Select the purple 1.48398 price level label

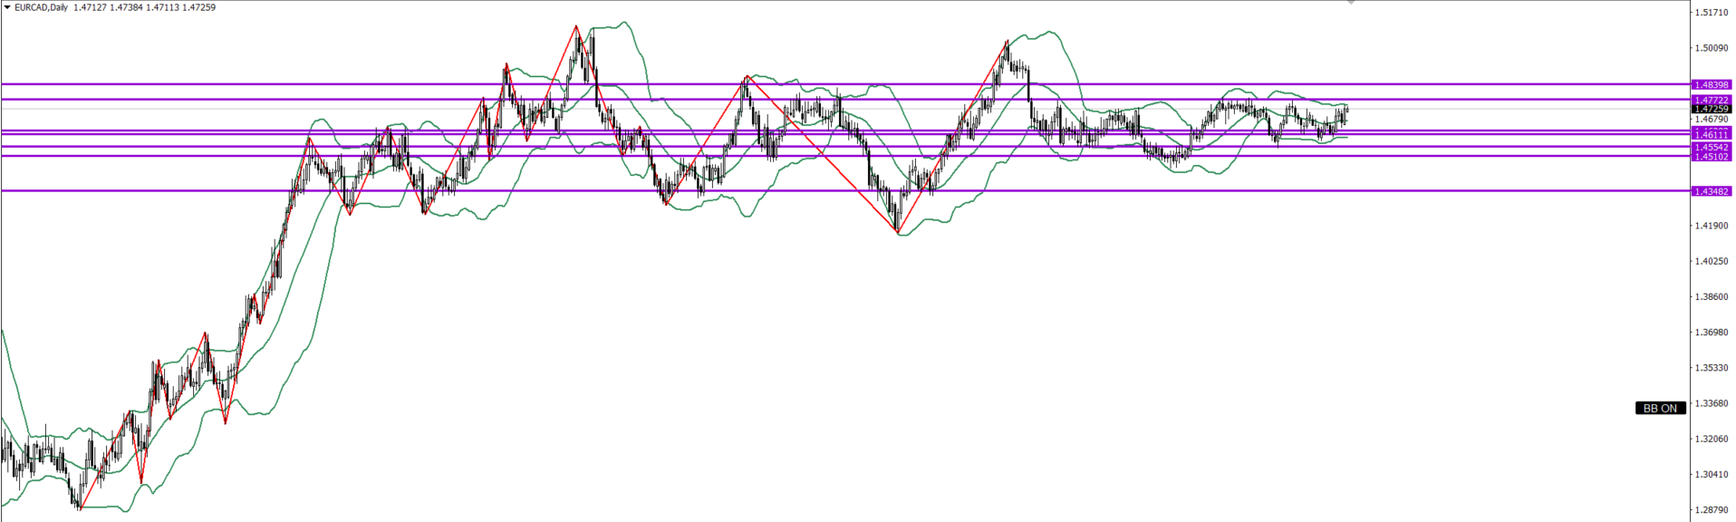1712,84
